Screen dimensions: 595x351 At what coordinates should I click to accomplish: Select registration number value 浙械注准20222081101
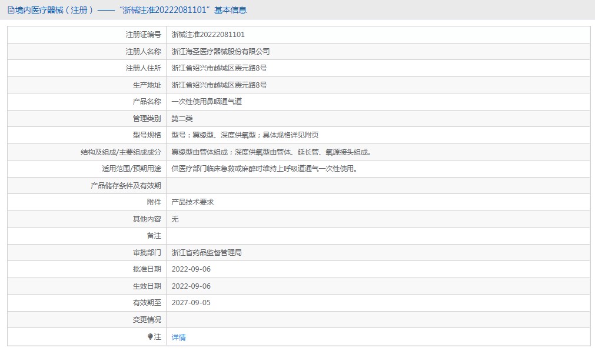208,35
